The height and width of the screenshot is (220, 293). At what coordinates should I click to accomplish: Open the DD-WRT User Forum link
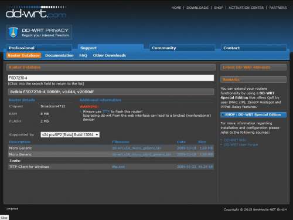coord(241,145)
